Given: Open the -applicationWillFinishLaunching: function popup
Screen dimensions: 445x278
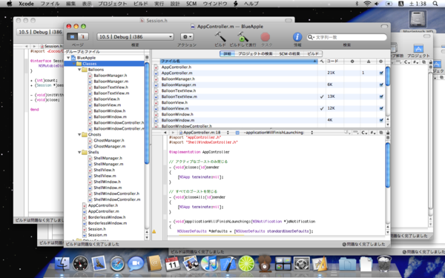Looking at the screenshot, I should [x=274, y=133].
